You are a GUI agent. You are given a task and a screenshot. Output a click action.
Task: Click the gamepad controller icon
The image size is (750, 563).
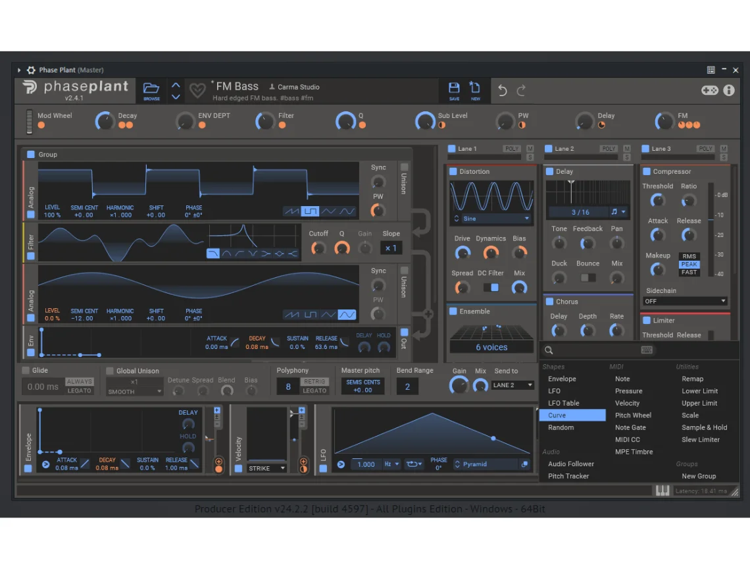pos(710,90)
